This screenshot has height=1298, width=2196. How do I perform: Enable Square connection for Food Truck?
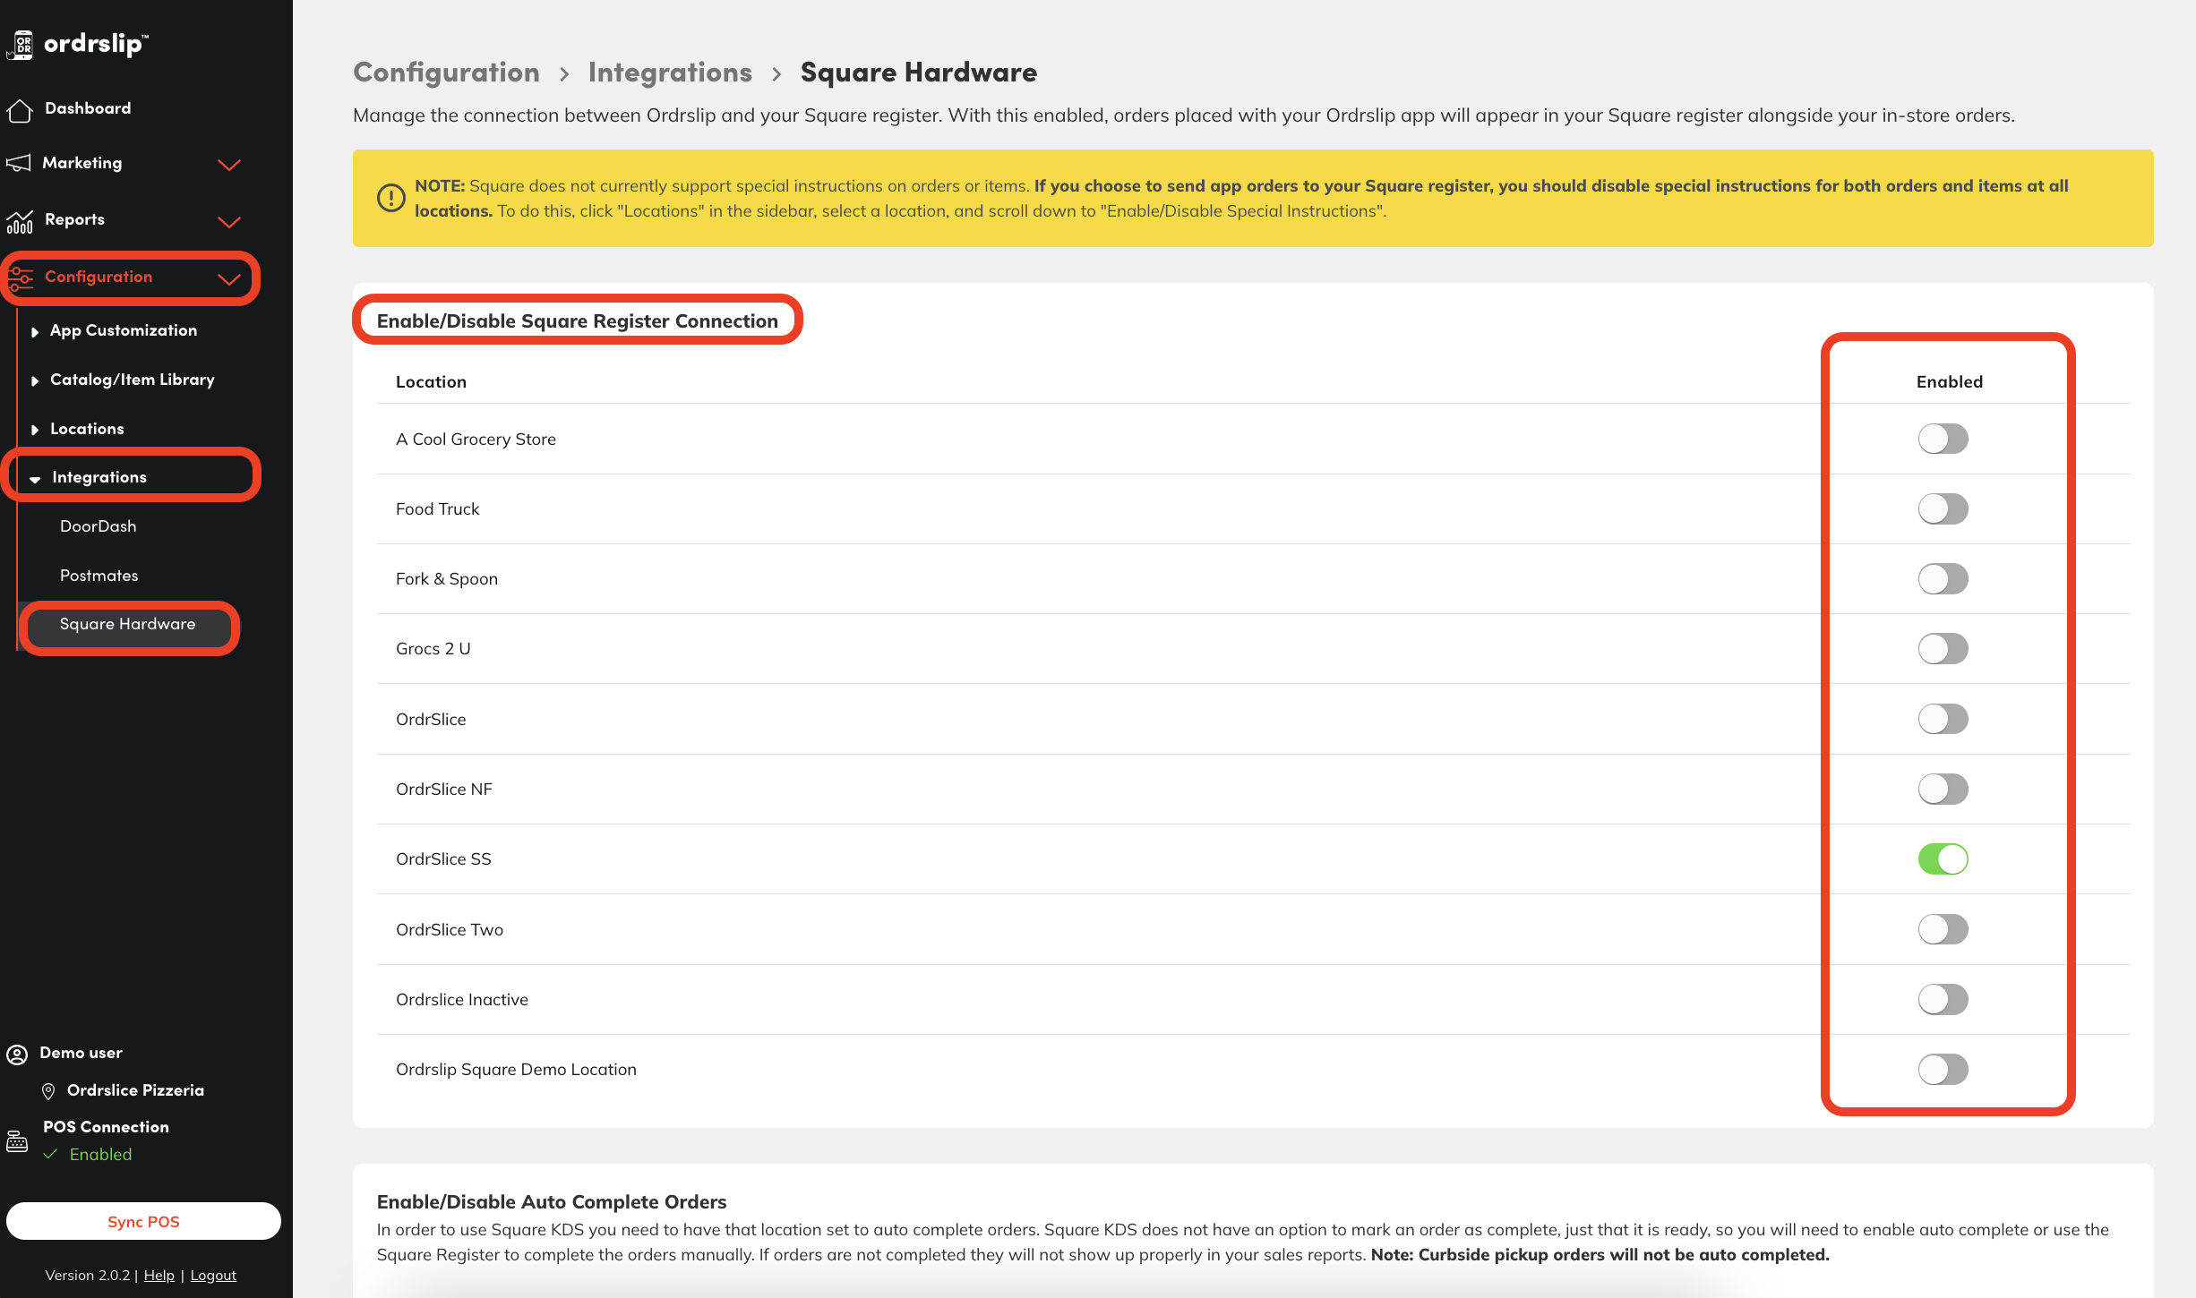pyautogui.click(x=1943, y=509)
